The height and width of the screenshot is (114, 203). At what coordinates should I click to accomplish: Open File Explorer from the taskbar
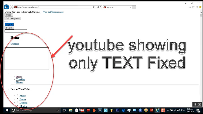71,110
